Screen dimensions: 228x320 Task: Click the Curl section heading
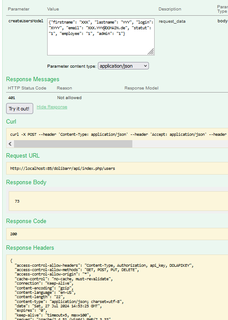click(x=11, y=122)
